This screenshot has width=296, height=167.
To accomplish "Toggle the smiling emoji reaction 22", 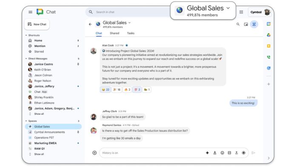I will pyautogui.click(x=105, y=89).
